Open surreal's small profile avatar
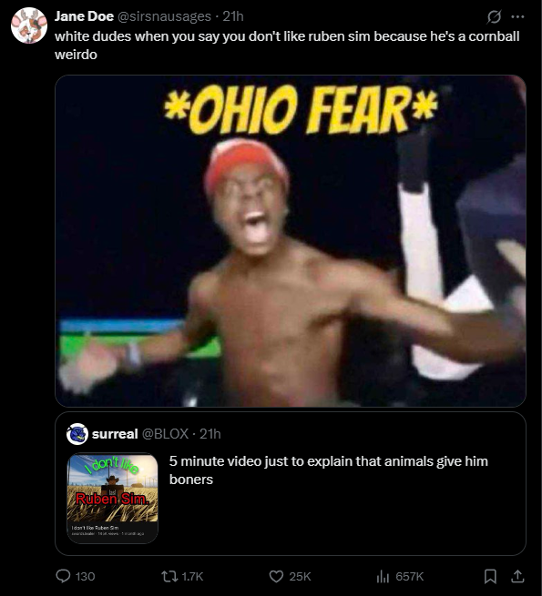 77,434
